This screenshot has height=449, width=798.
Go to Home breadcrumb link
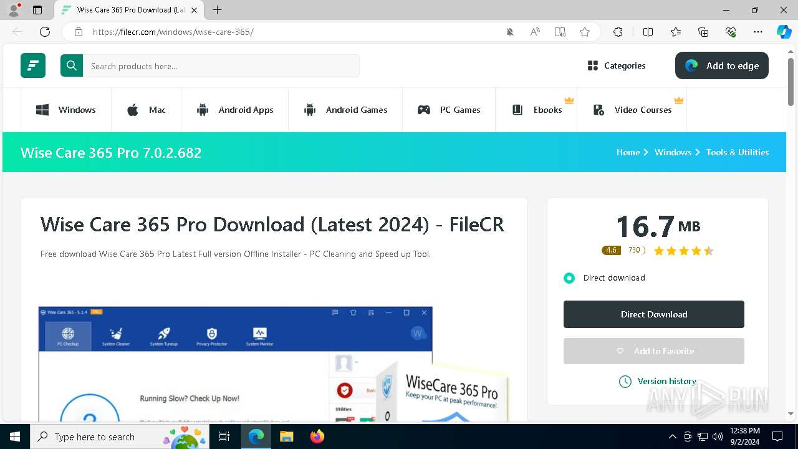click(628, 152)
